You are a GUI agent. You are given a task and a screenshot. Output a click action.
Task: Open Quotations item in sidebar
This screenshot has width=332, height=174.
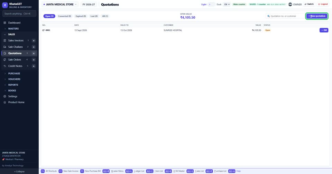[15, 53]
